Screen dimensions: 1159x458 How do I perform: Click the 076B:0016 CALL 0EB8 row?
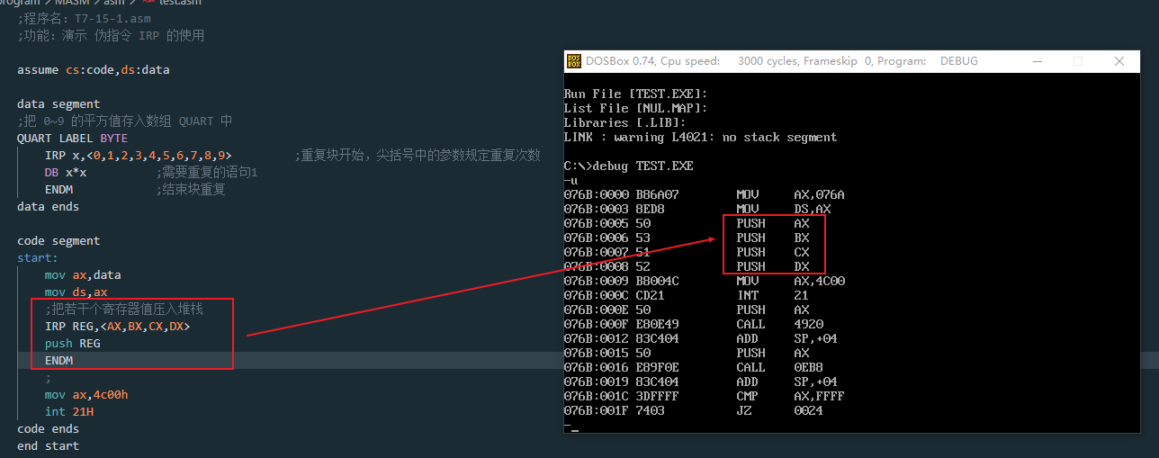coord(694,367)
